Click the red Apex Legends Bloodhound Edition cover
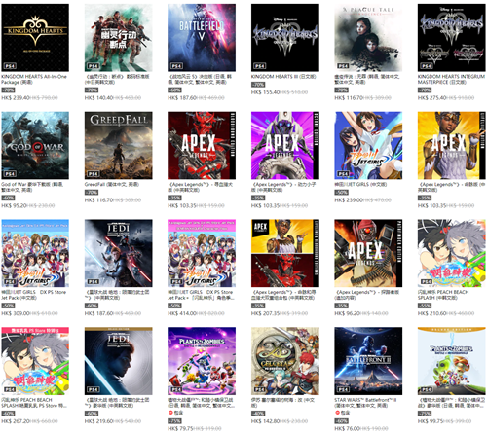The width and height of the screenshot is (487, 434). tap(202, 145)
